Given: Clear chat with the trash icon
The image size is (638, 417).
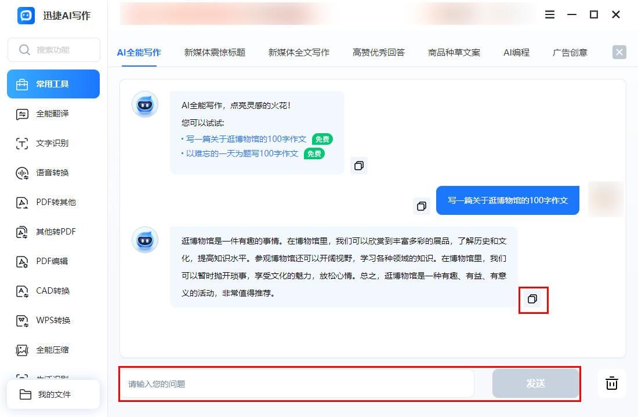Looking at the screenshot, I should [x=611, y=383].
